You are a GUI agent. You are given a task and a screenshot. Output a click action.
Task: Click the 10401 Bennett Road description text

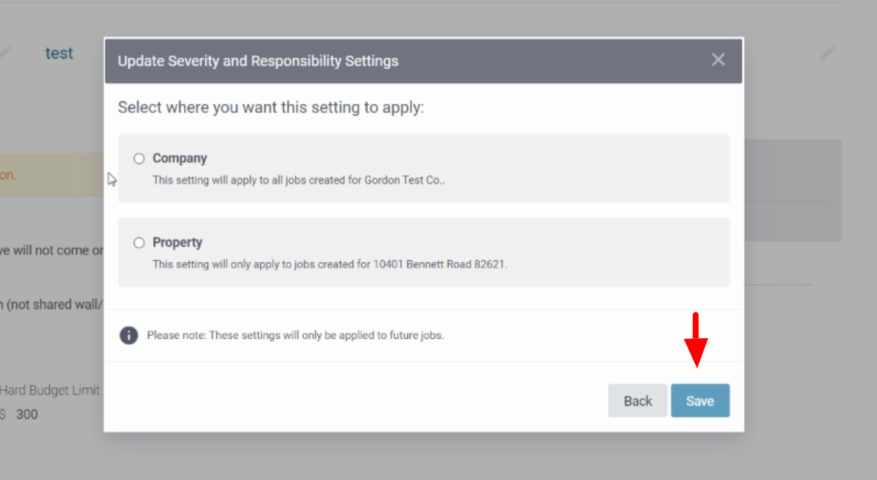coord(329,264)
